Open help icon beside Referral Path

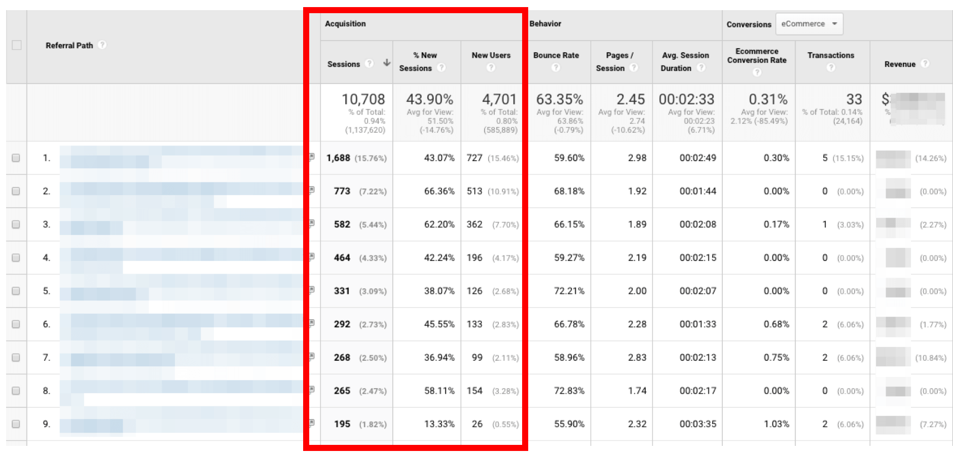(x=102, y=45)
